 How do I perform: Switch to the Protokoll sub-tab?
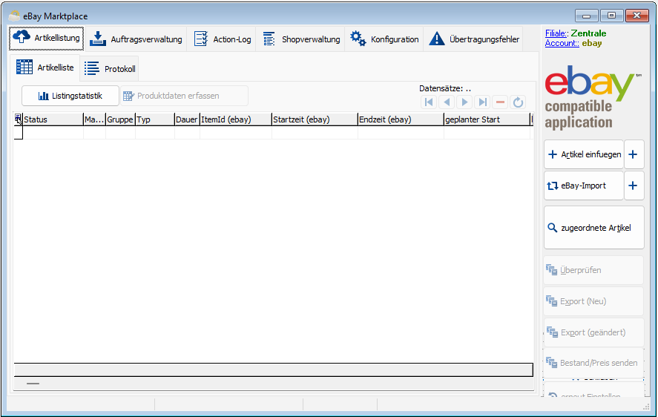click(x=109, y=68)
